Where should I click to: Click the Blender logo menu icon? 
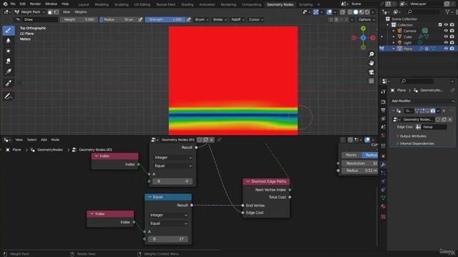(x=5, y=4)
